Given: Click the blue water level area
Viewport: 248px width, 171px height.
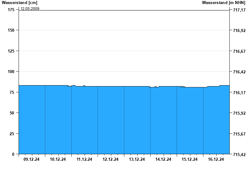Looking at the screenshot, I should pyautogui.click(x=124, y=121).
